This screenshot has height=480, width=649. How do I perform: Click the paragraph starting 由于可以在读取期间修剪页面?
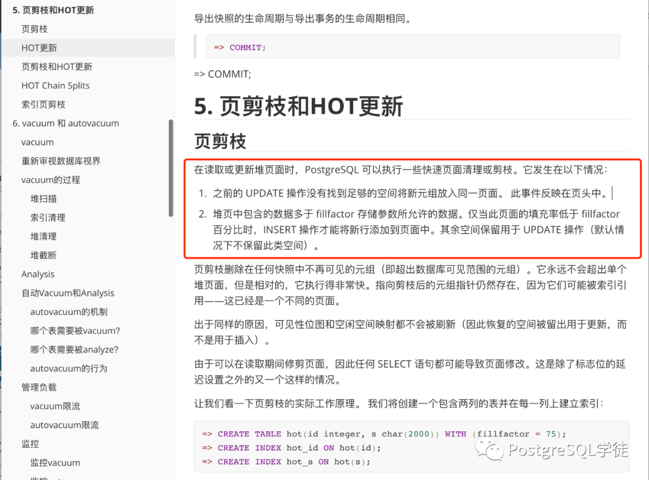(410, 371)
